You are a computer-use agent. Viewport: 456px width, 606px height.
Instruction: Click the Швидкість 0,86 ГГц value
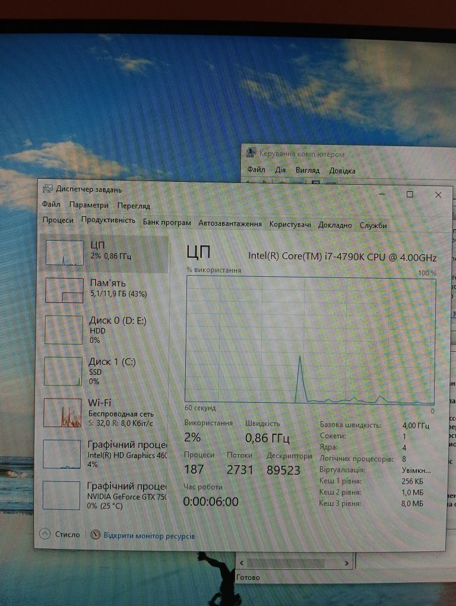[267, 438]
